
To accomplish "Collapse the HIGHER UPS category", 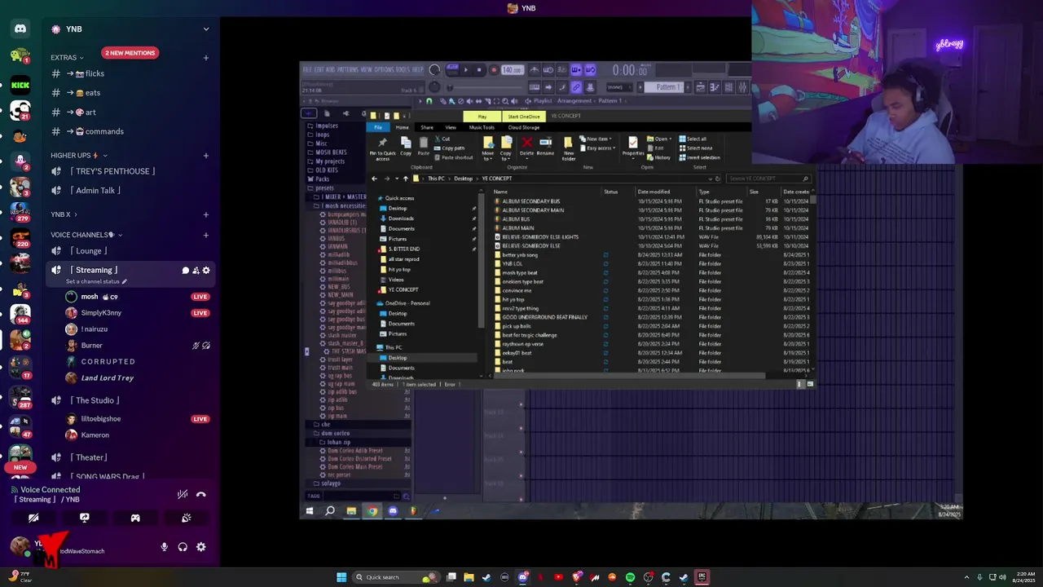I will point(78,156).
